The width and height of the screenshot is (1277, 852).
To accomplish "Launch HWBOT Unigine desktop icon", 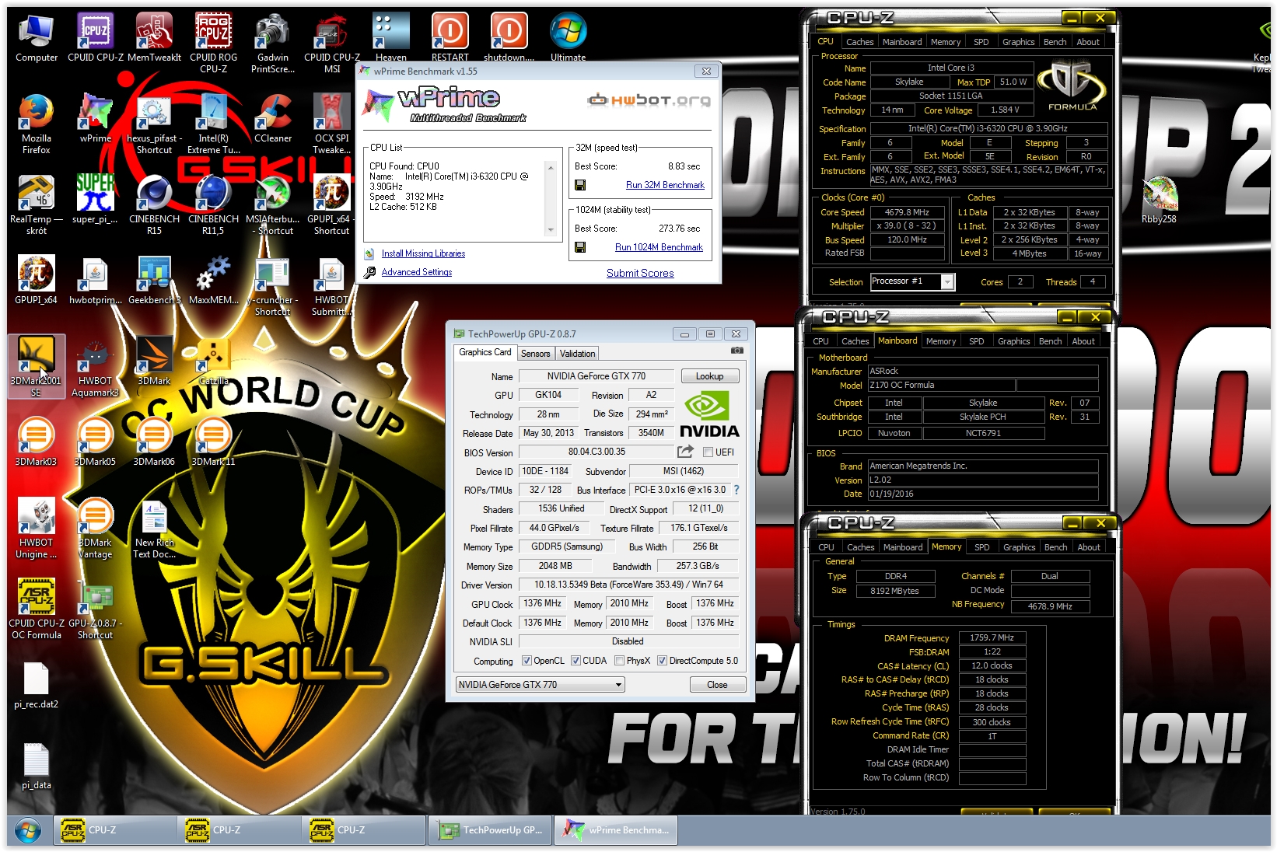I will coord(37,529).
